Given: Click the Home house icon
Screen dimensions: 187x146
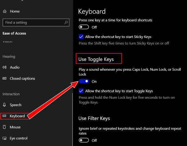Looking at the screenshot, I should 5,11.
